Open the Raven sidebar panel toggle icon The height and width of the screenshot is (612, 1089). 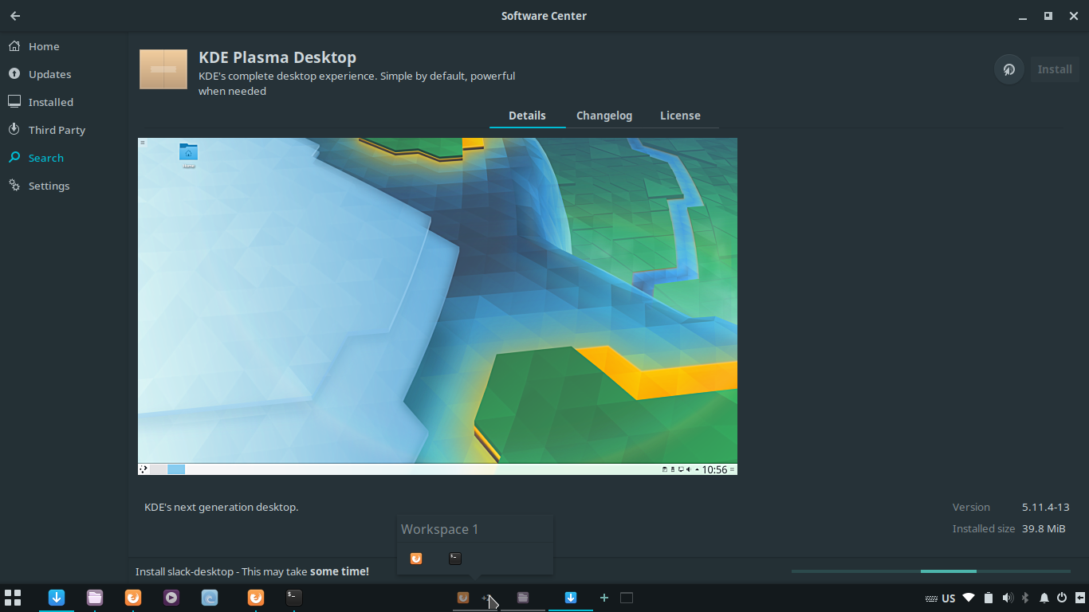pos(1080,598)
